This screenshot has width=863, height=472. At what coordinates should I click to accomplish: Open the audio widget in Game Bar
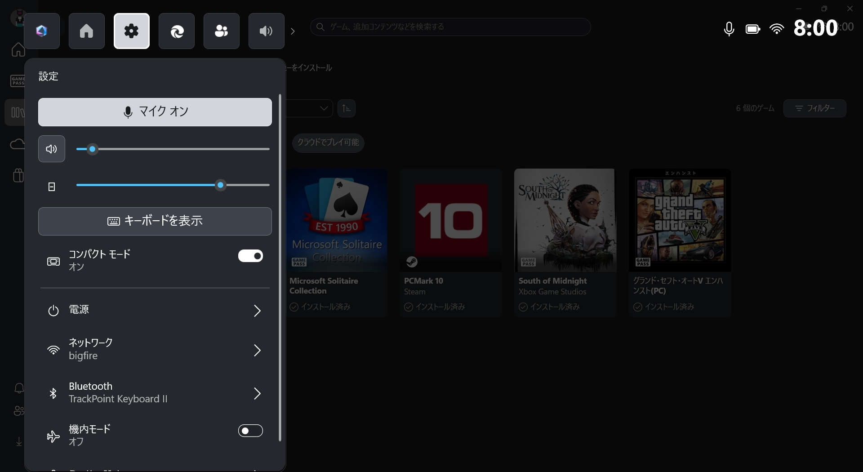pos(267,31)
